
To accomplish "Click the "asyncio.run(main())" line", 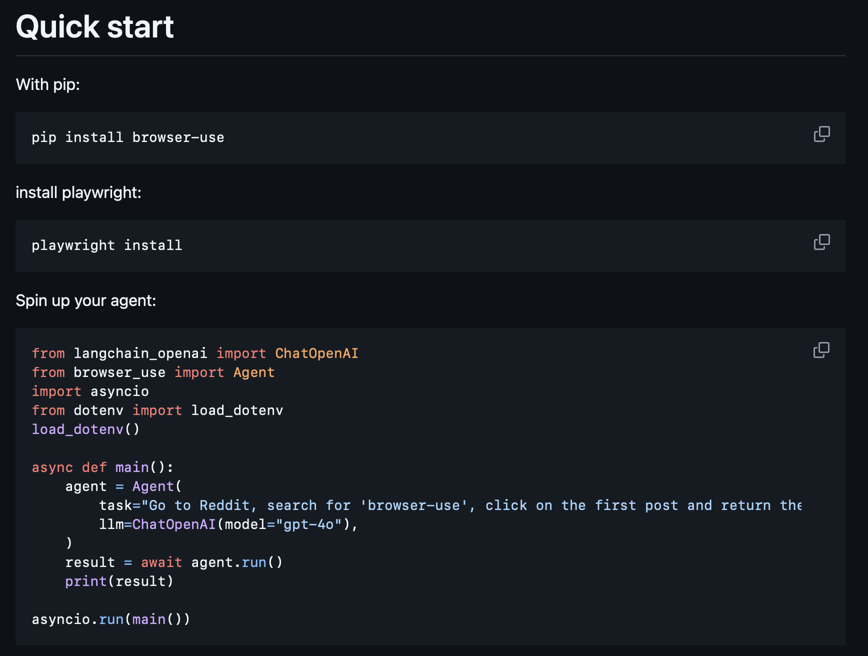I will 111,619.
